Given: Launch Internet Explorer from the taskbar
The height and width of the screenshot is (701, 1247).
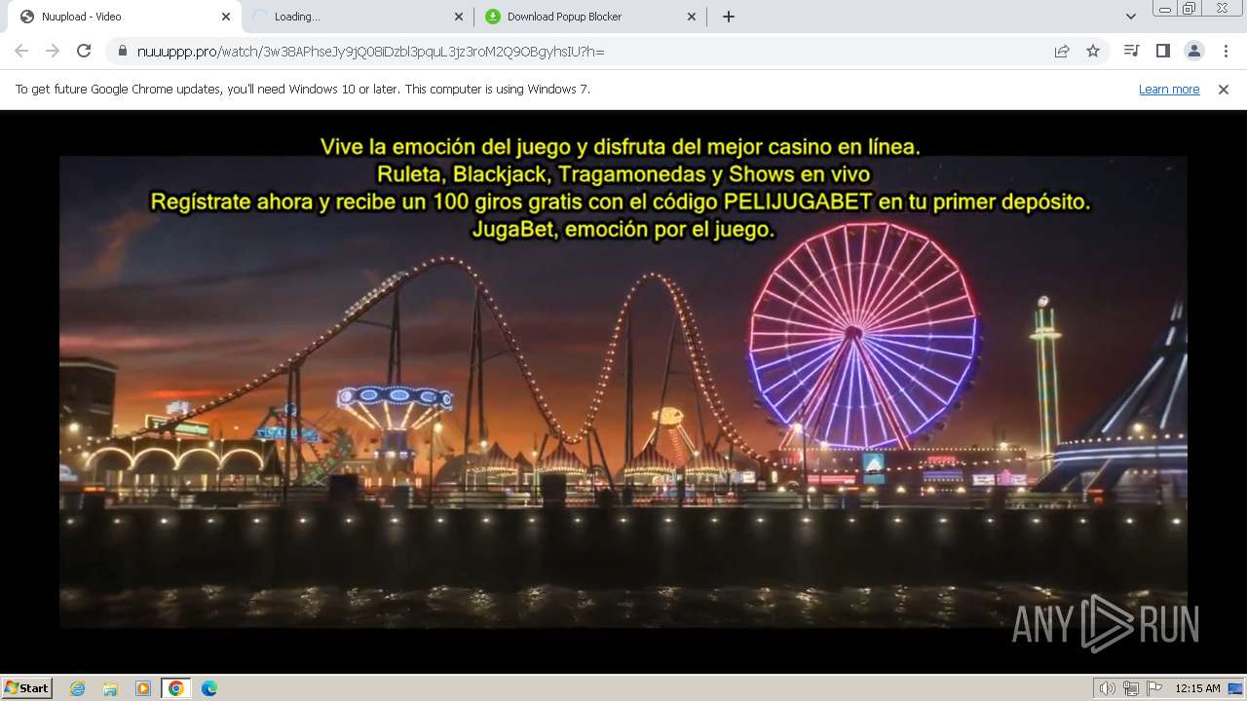Looking at the screenshot, I should pos(78,688).
